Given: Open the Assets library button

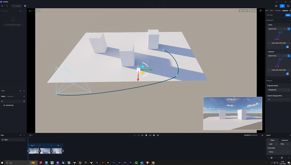Looking at the screenshot, I should tap(16, 6).
